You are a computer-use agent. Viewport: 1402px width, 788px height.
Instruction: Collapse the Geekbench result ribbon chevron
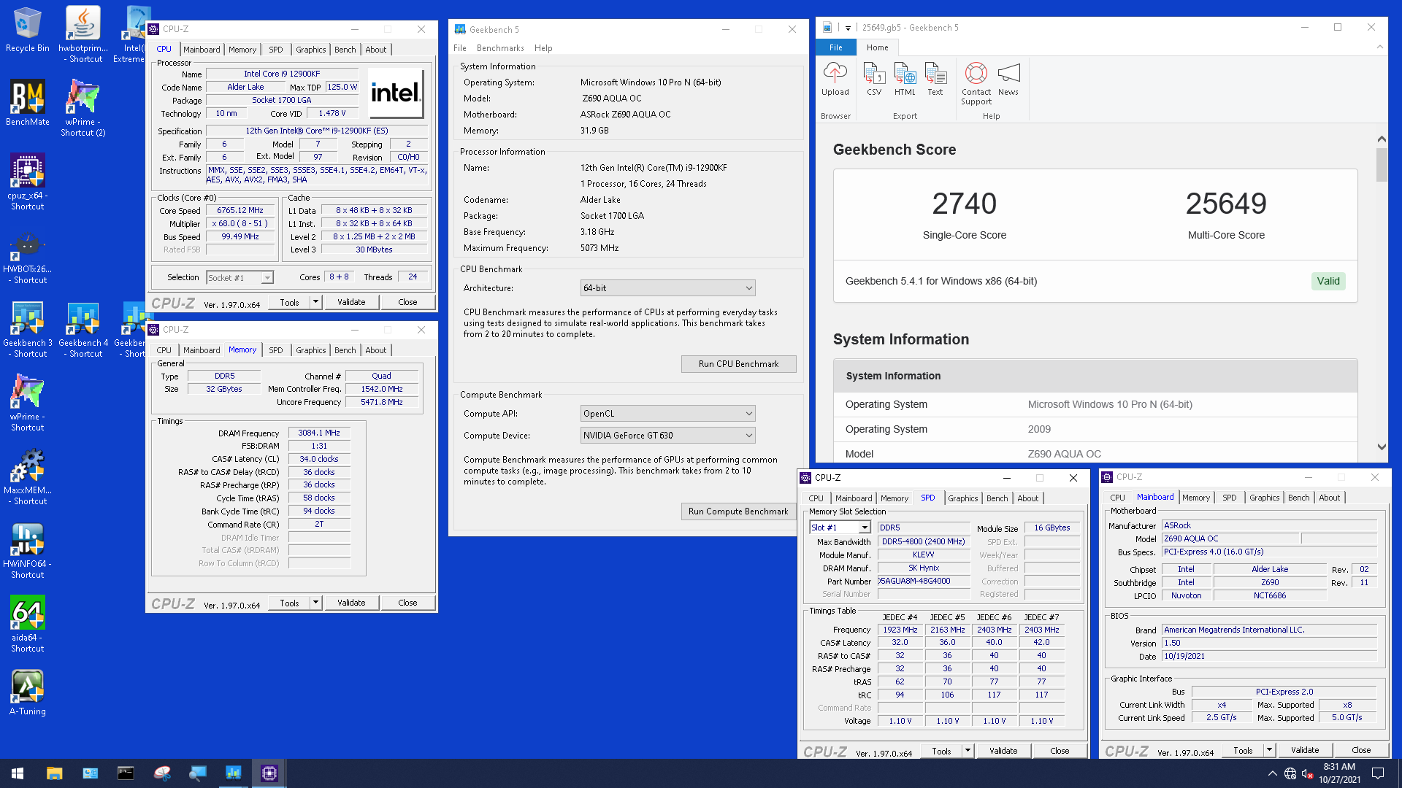[1379, 47]
